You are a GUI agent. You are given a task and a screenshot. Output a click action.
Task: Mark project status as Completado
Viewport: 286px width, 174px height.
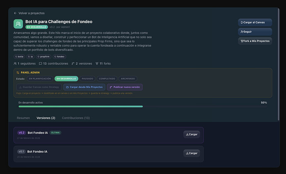(107, 79)
